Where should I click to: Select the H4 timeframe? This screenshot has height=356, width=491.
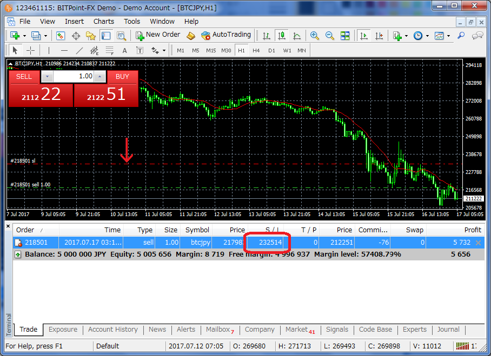click(256, 50)
